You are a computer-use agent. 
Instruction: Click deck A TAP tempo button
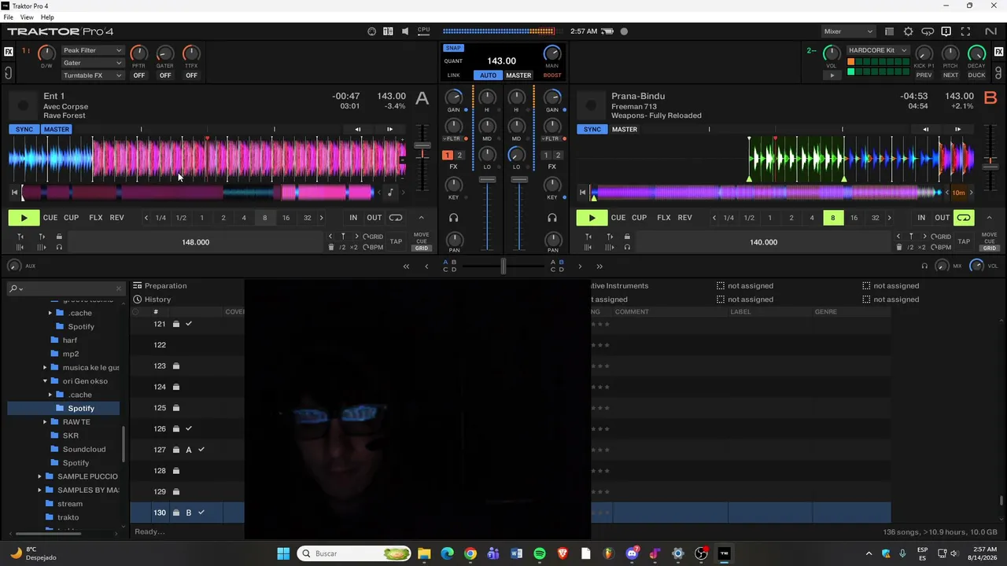(396, 242)
